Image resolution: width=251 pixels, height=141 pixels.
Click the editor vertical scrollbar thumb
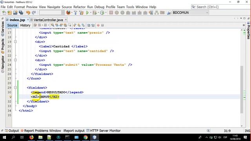(x=242, y=90)
